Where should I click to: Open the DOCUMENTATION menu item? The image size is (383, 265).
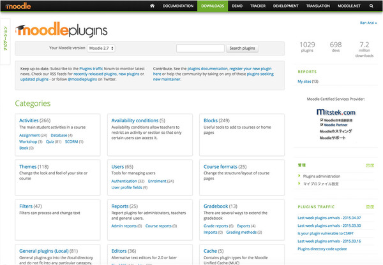tap(178, 6)
